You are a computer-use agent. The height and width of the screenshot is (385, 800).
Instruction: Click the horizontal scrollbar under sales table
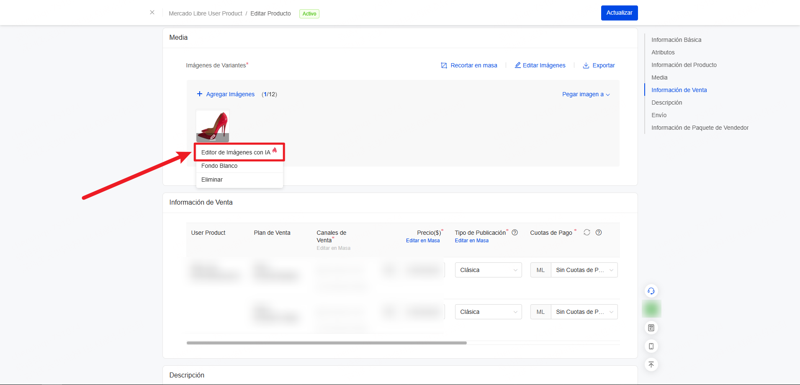pos(327,343)
